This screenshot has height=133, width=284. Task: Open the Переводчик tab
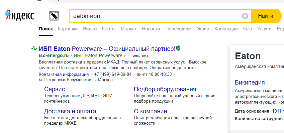[x=178, y=29]
